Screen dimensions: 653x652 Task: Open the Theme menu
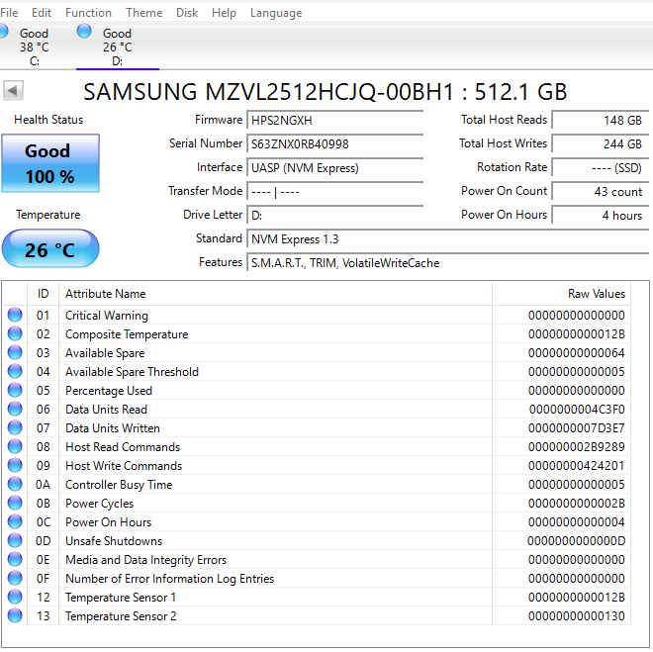pos(144,13)
